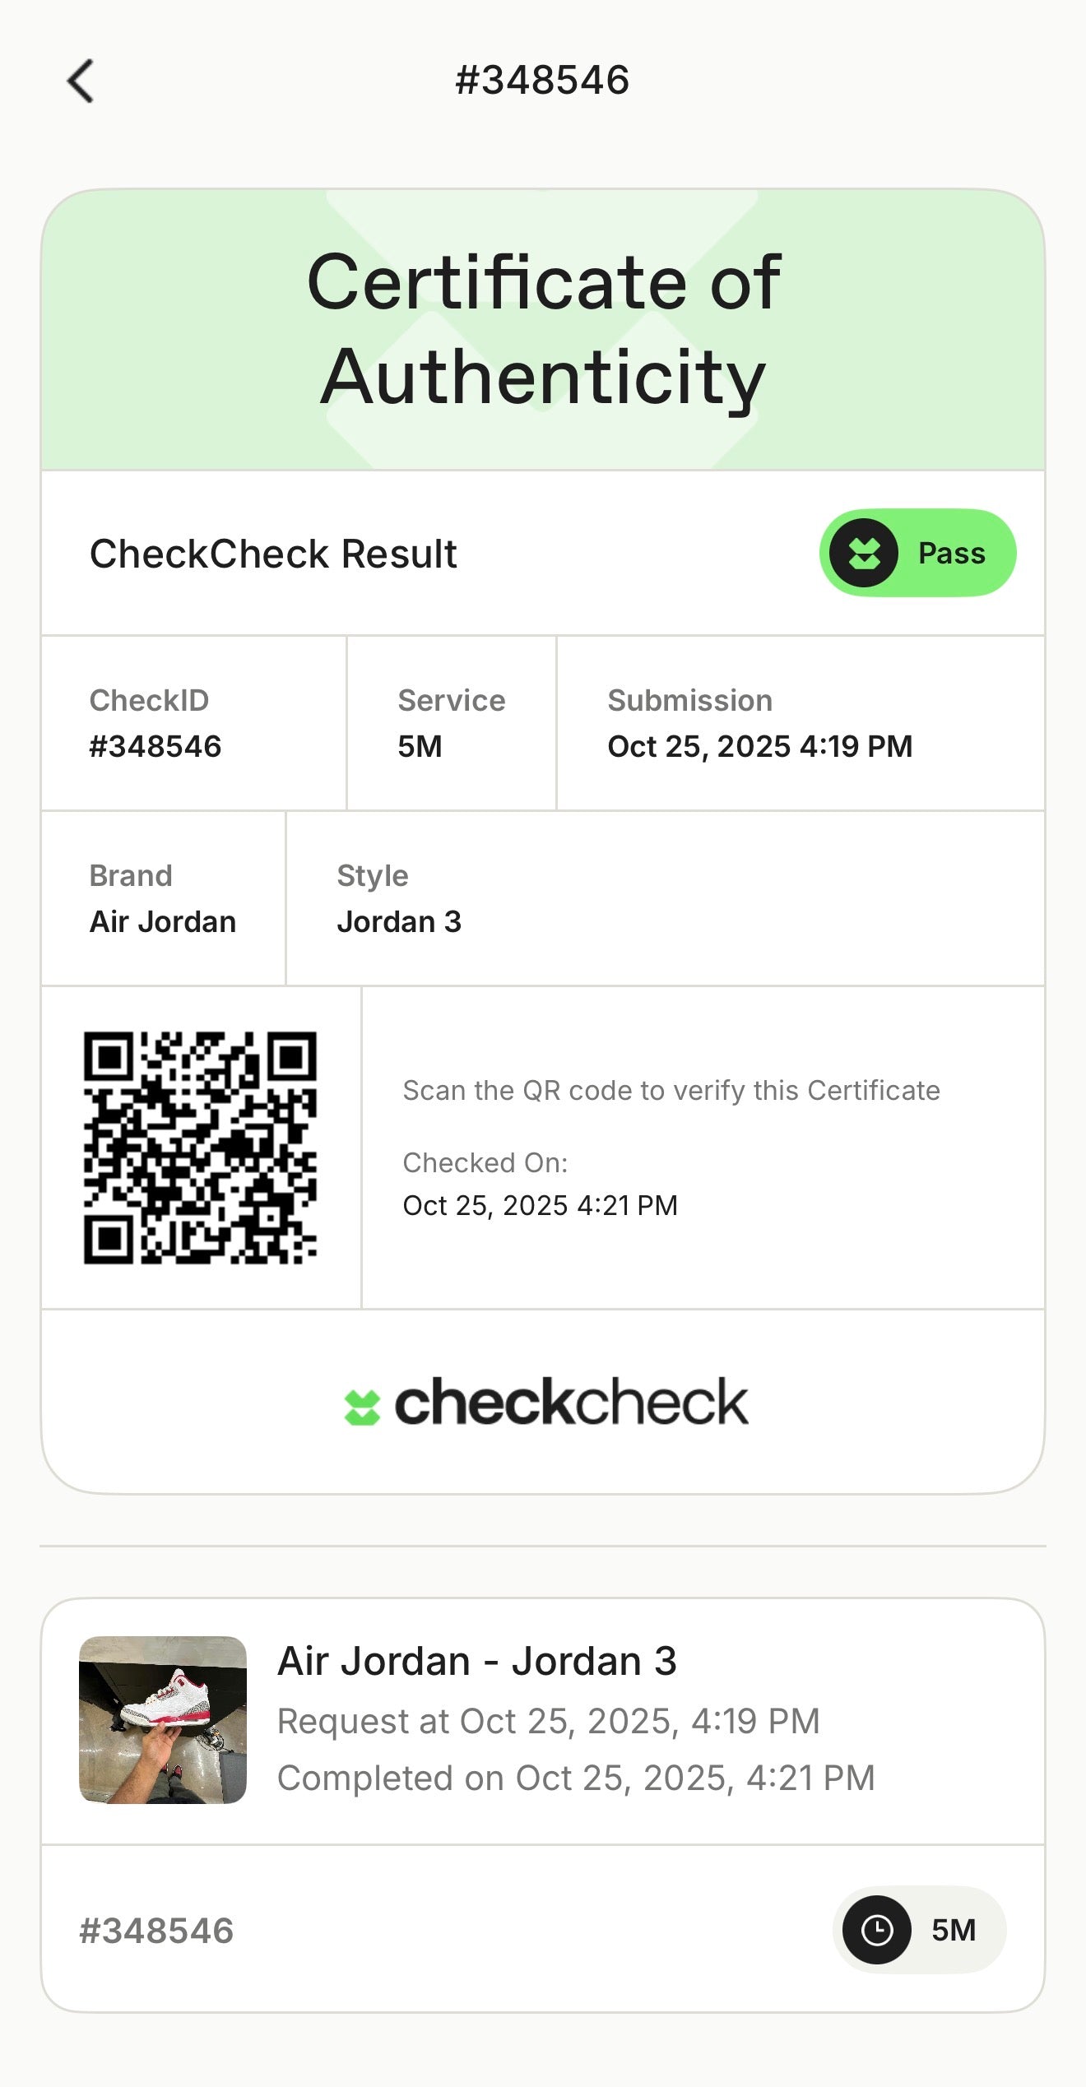Screen dimensions: 1086x2087
Task: Open the Air Jordan - Jordan 3 request title
Action: pos(477,1661)
